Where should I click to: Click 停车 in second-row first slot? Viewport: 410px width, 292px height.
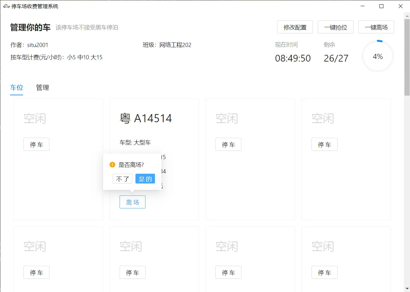click(36, 273)
